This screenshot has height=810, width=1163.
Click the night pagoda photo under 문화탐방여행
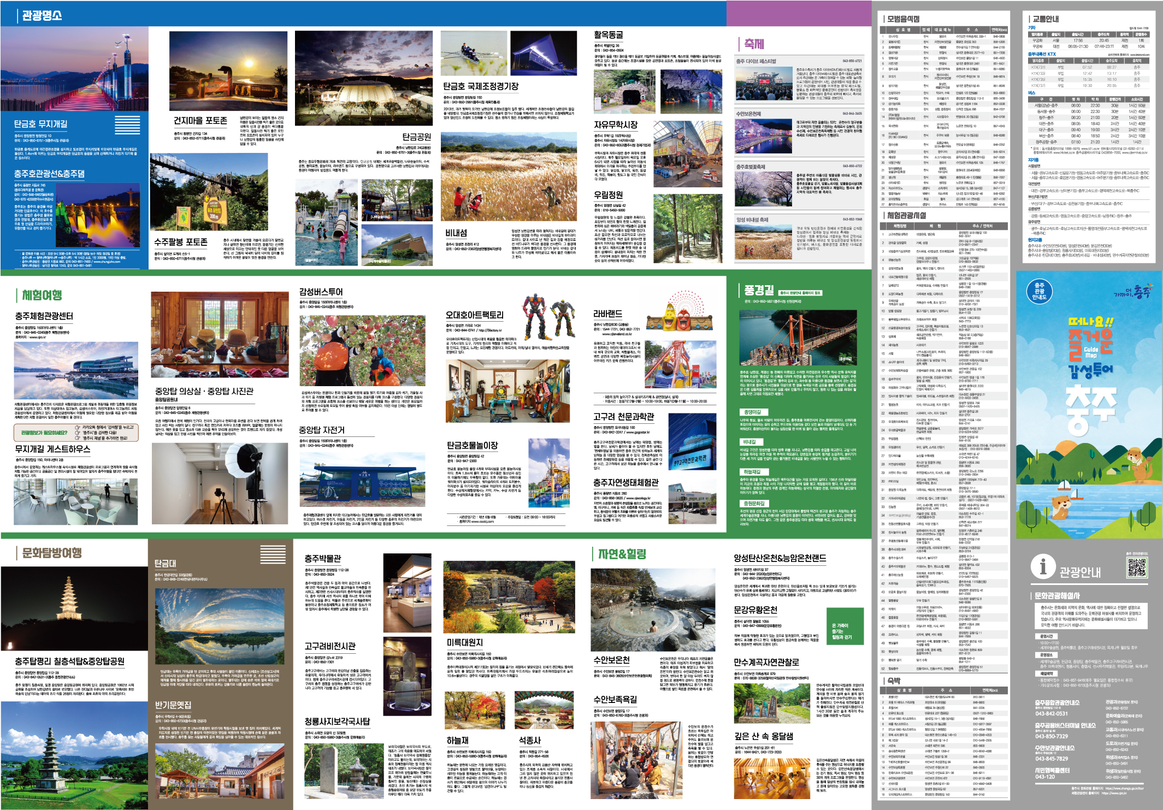tap(74, 608)
